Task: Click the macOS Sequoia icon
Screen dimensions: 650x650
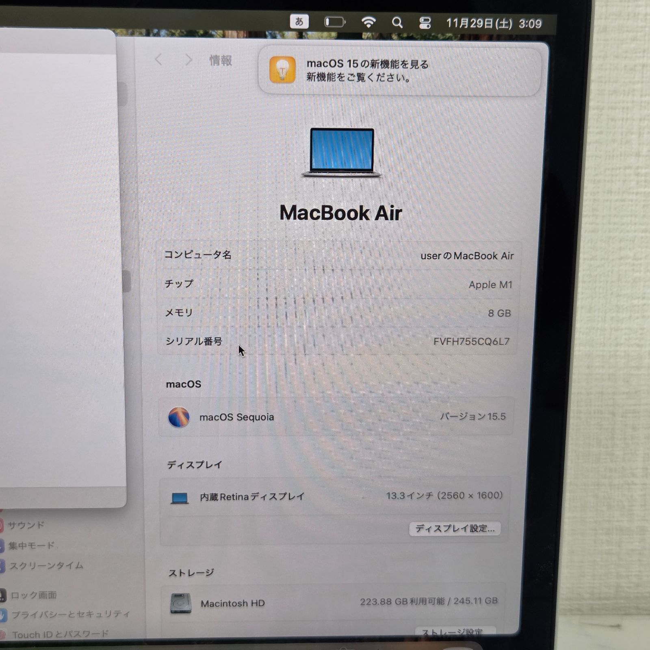Action: [x=179, y=417]
